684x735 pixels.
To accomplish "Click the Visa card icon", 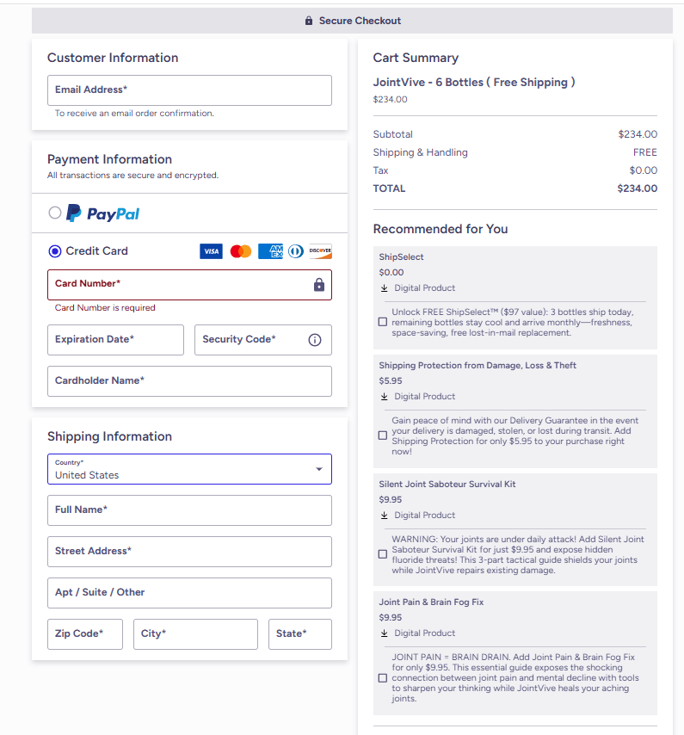I will click(x=211, y=251).
